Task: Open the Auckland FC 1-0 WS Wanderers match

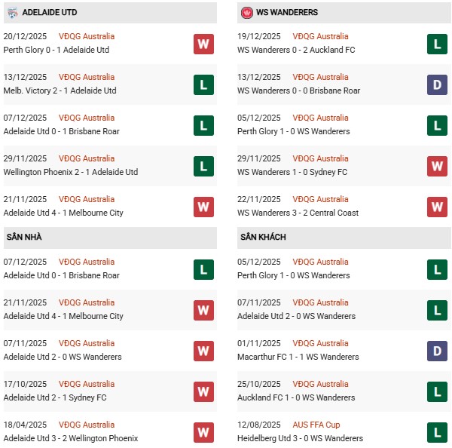Action: [x=296, y=397]
